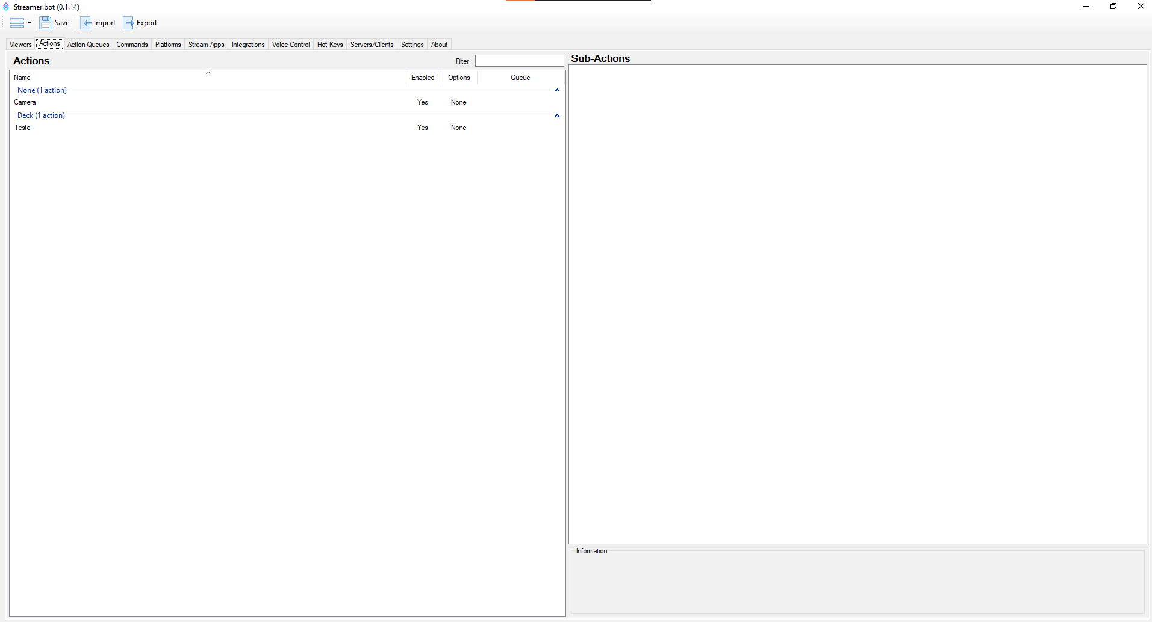Select the Teste action row

pos(181,128)
